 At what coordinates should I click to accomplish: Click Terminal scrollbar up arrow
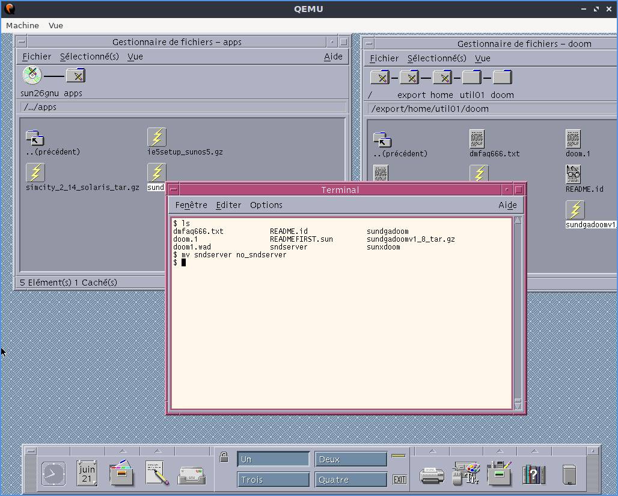click(518, 221)
